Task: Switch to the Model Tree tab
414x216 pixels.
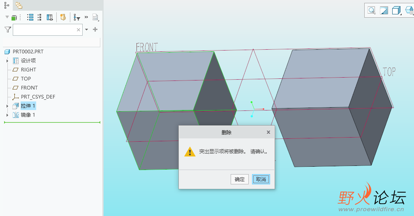Action: coord(7,5)
